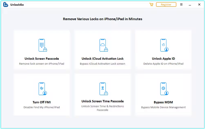Select the Unlock Screen Passcode title
The width and height of the screenshot is (205, 129).
click(x=42, y=59)
